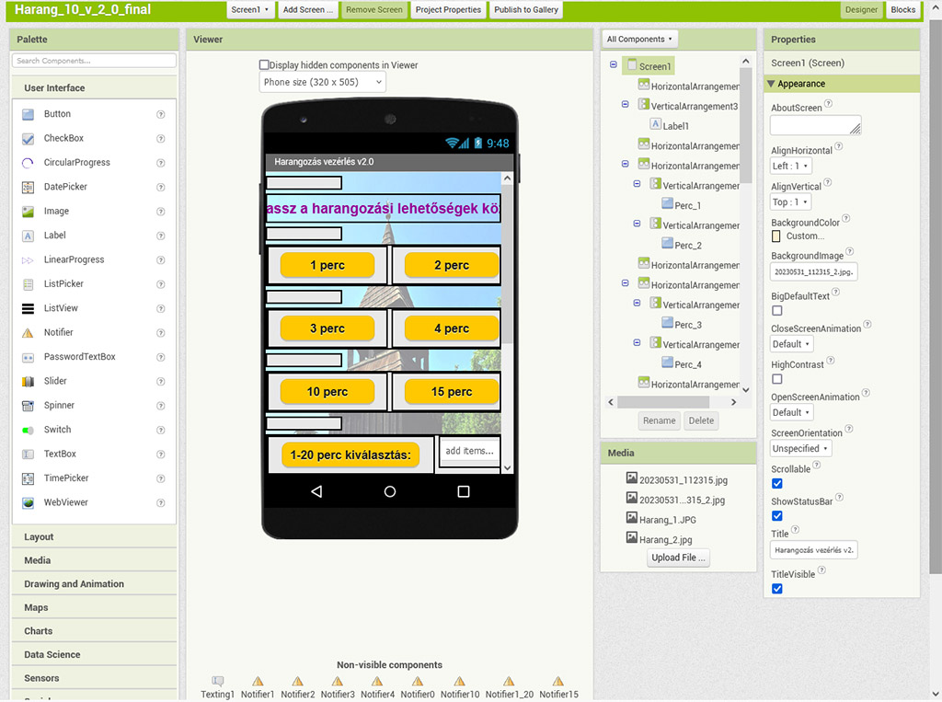The width and height of the screenshot is (942, 702).
Task: Click the BackgroundColor Custom swatch
Action: coord(776,236)
